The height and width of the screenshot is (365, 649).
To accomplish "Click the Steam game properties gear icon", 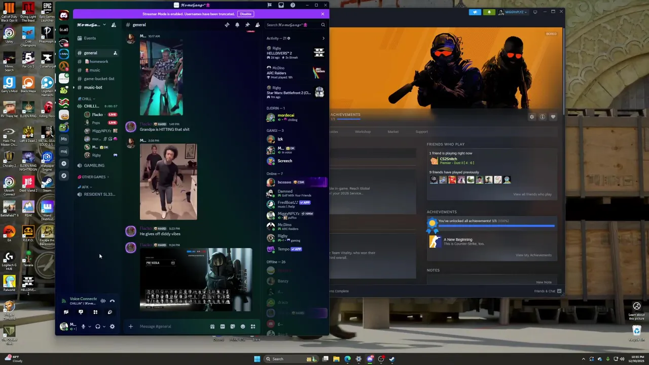I will pyautogui.click(x=531, y=117).
